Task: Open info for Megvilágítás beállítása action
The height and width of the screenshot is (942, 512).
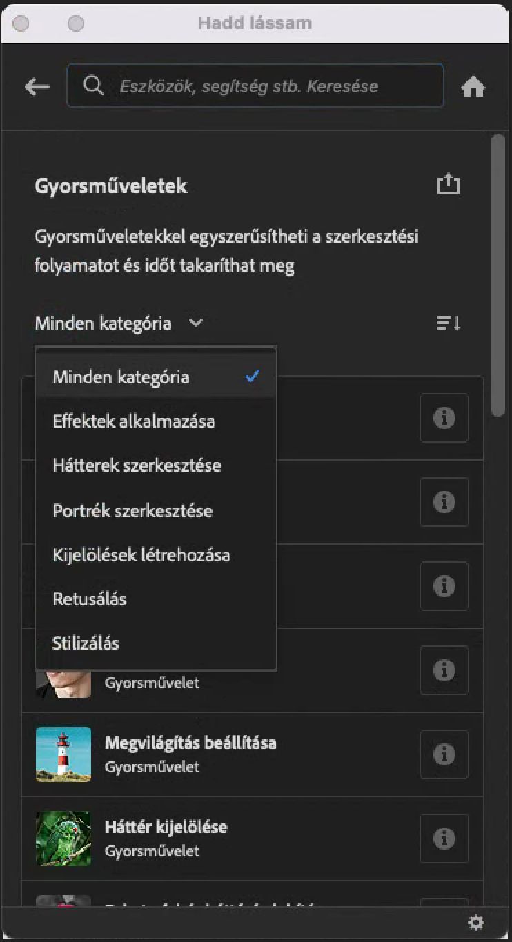Action: click(x=444, y=754)
